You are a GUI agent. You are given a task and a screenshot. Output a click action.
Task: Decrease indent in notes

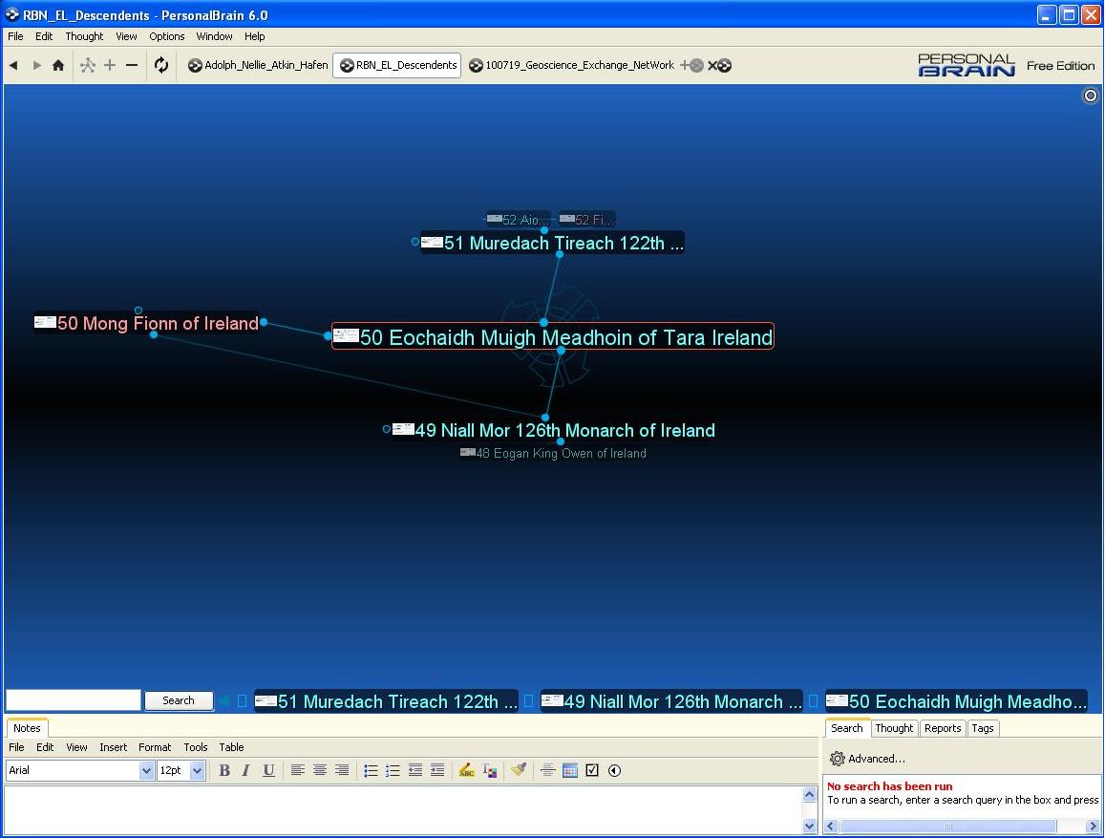[x=415, y=770]
